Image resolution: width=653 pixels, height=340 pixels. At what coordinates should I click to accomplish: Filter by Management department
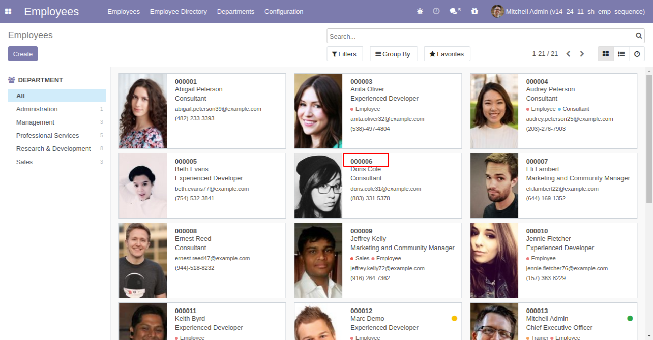(x=57, y=122)
